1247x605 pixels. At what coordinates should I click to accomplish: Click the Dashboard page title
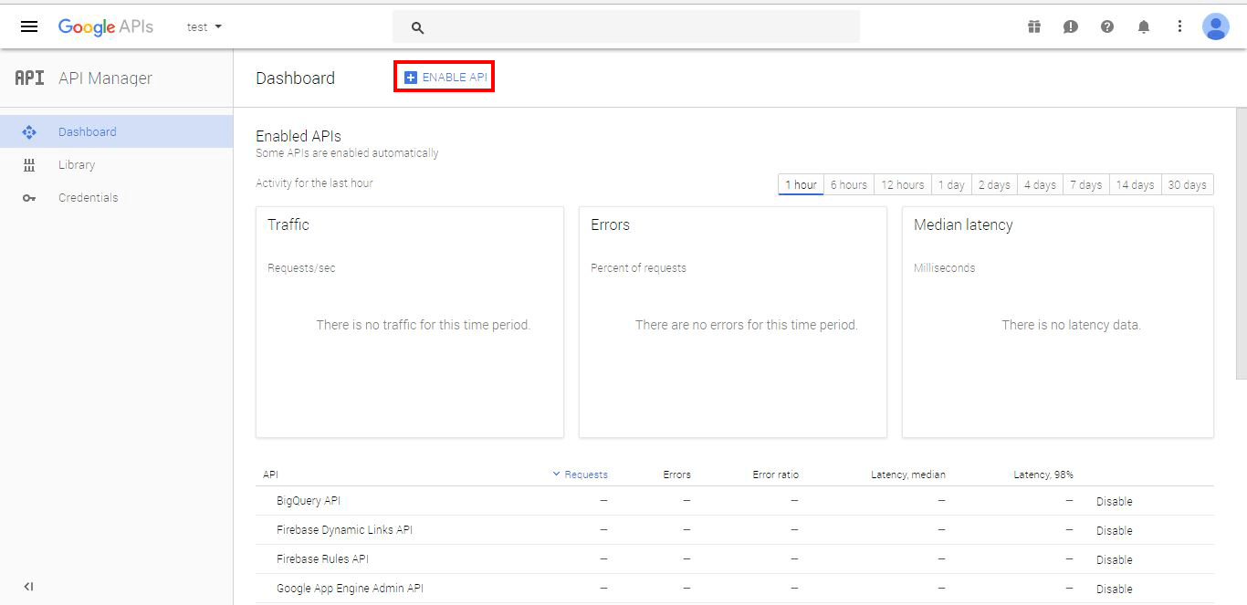coord(296,78)
